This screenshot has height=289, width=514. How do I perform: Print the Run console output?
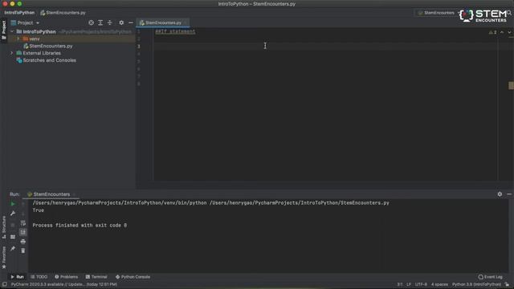pyautogui.click(x=23, y=242)
